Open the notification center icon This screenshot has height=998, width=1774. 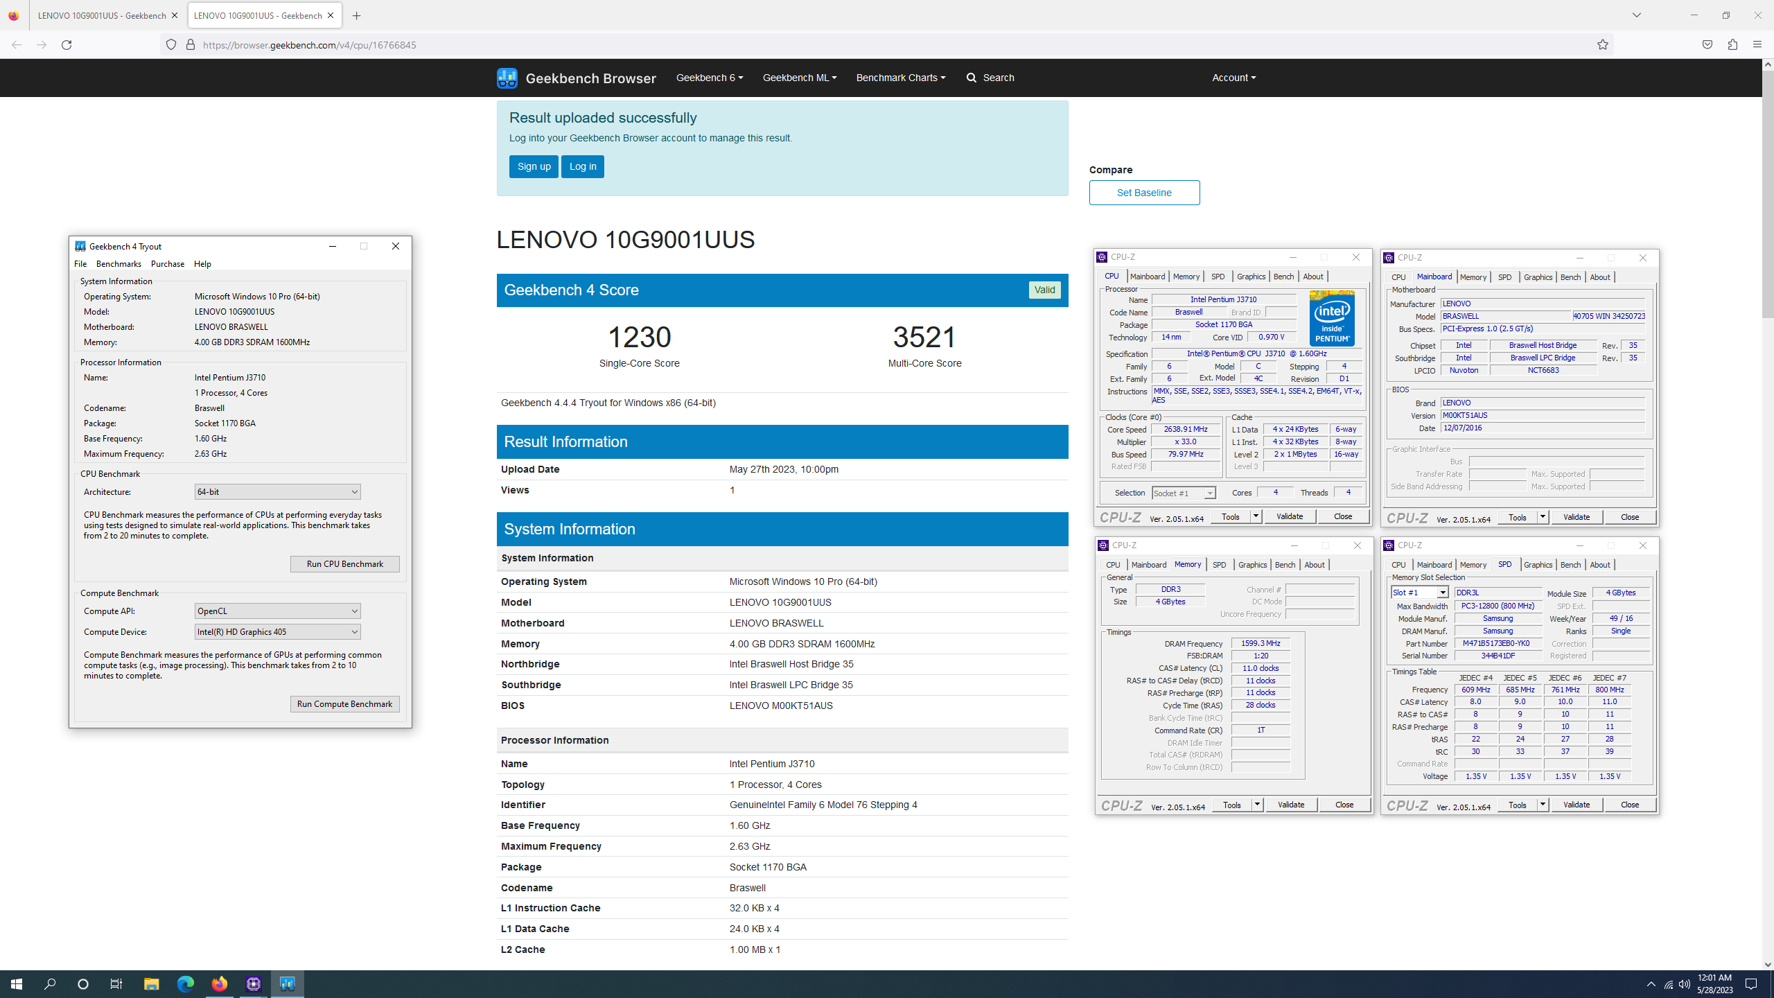pyautogui.click(x=1751, y=984)
